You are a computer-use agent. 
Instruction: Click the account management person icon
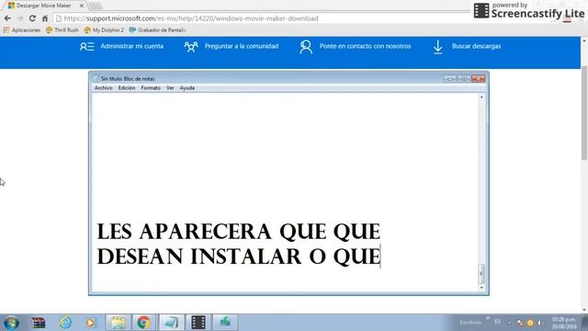tap(86, 47)
